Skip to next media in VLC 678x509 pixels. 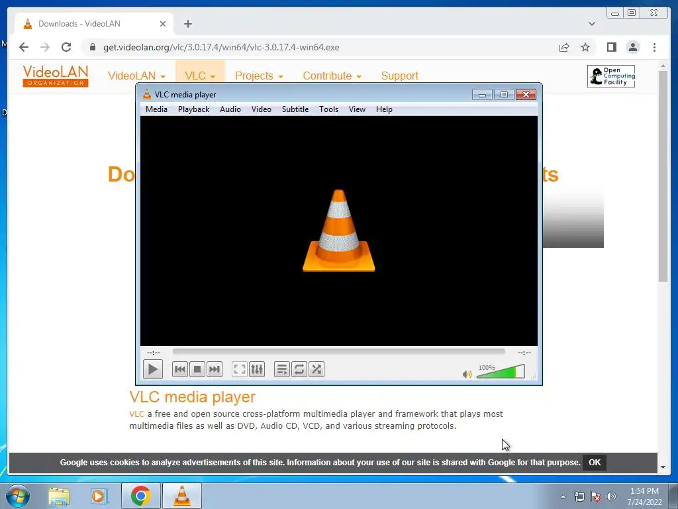(215, 369)
